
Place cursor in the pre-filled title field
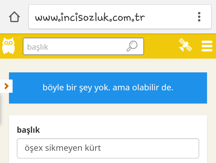pos(108,148)
